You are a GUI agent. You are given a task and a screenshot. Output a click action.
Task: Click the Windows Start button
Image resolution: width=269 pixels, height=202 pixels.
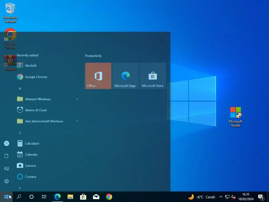tap(6, 197)
